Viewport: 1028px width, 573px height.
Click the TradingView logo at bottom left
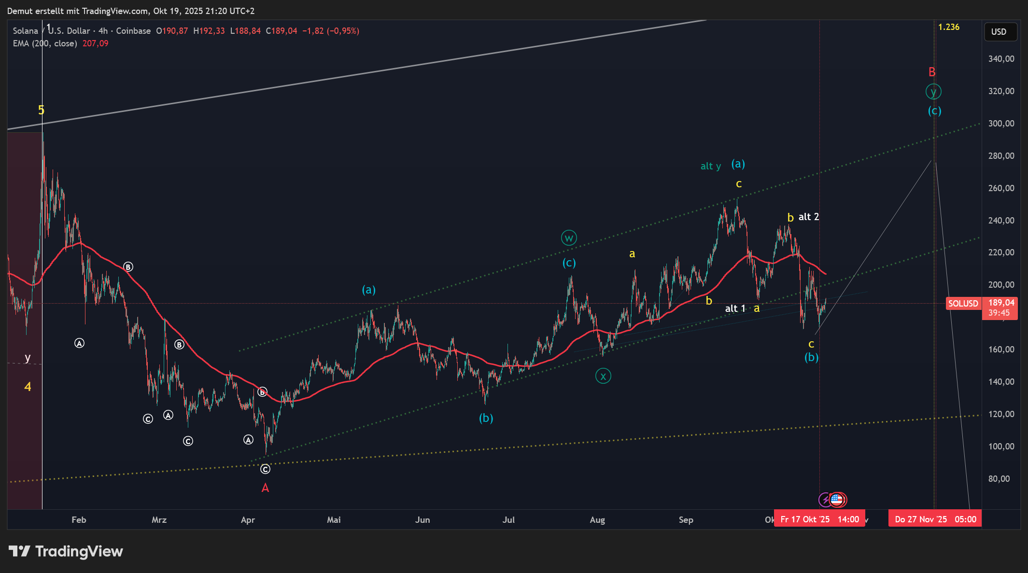pos(66,551)
